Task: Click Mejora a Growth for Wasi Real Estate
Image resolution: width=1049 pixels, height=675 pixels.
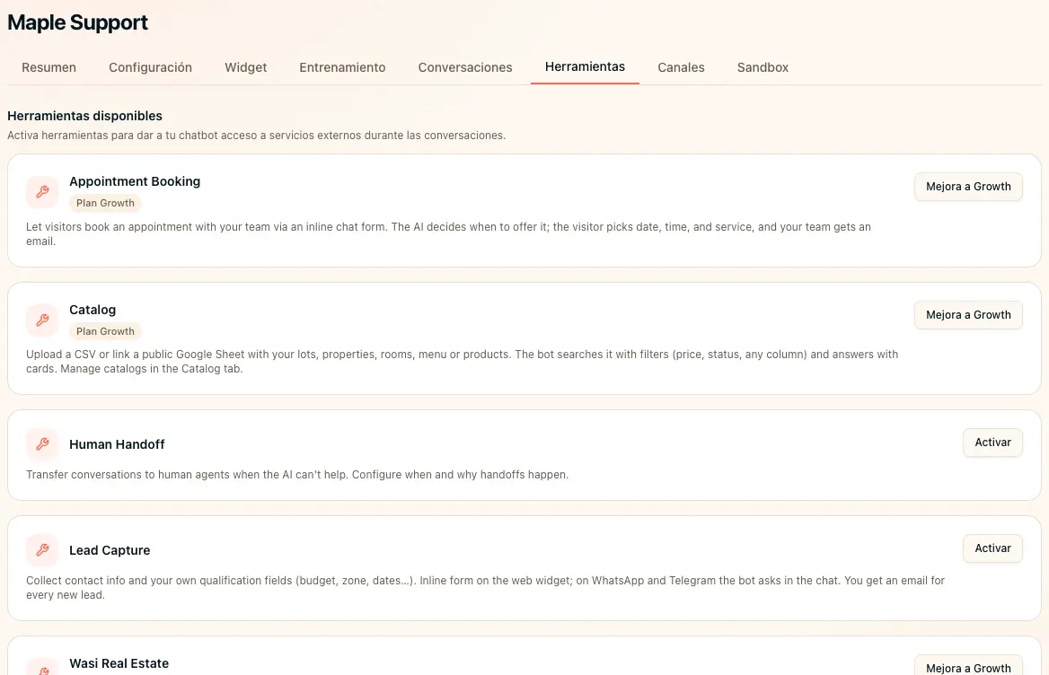Action: [x=968, y=667]
